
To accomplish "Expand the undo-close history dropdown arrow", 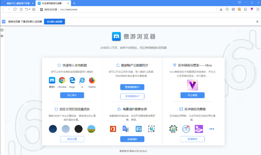I will [x=29, y=9].
